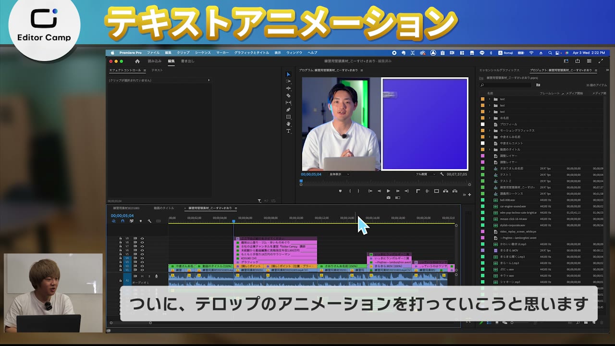Open the フル画質 playback resolution dropdown
The width and height of the screenshot is (615, 346).
click(424, 174)
